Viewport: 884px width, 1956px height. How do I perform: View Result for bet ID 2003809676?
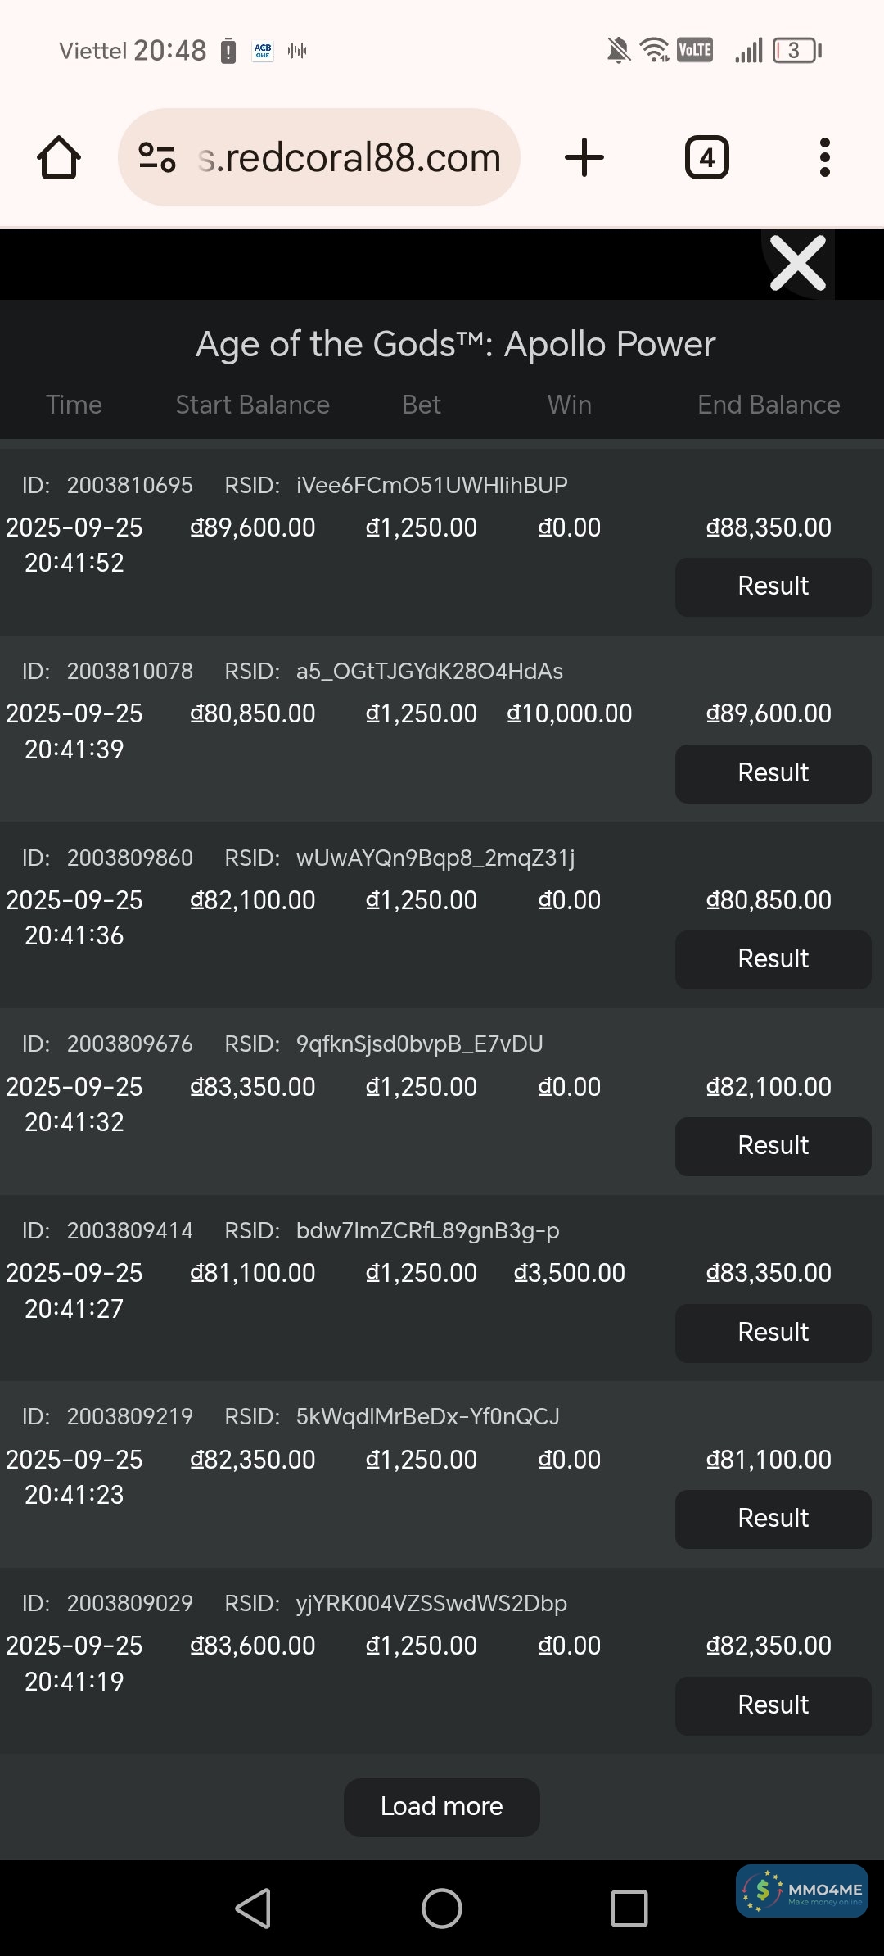[773, 1146]
